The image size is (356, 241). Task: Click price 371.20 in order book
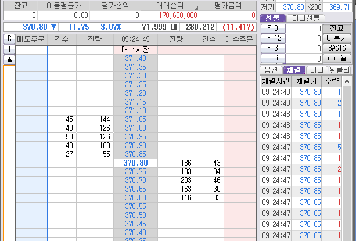[135, 93]
